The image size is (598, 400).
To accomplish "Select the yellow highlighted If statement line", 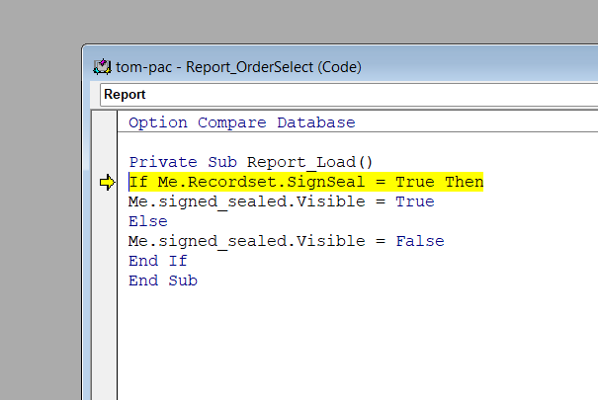I will coord(305,182).
